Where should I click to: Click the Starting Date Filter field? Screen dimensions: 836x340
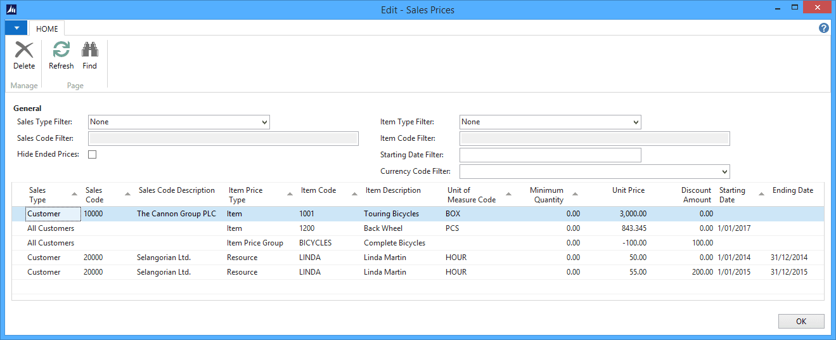coord(550,155)
